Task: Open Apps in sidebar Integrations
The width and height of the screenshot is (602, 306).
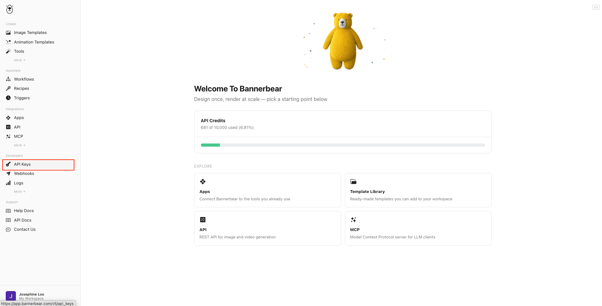Action: point(19,118)
